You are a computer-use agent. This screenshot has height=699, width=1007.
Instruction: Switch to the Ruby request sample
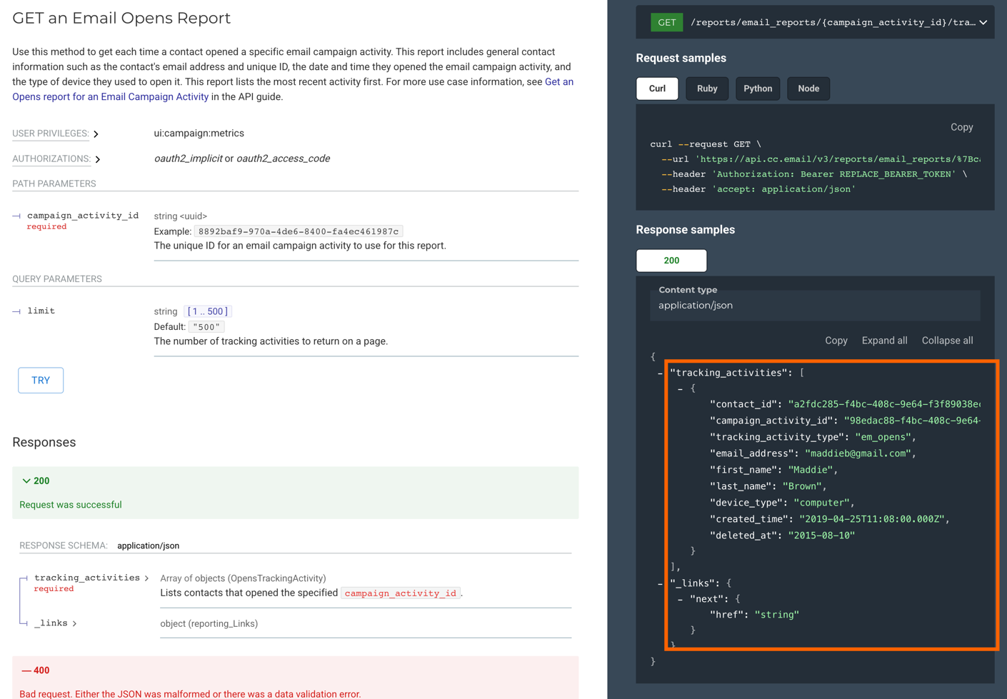(707, 89)
